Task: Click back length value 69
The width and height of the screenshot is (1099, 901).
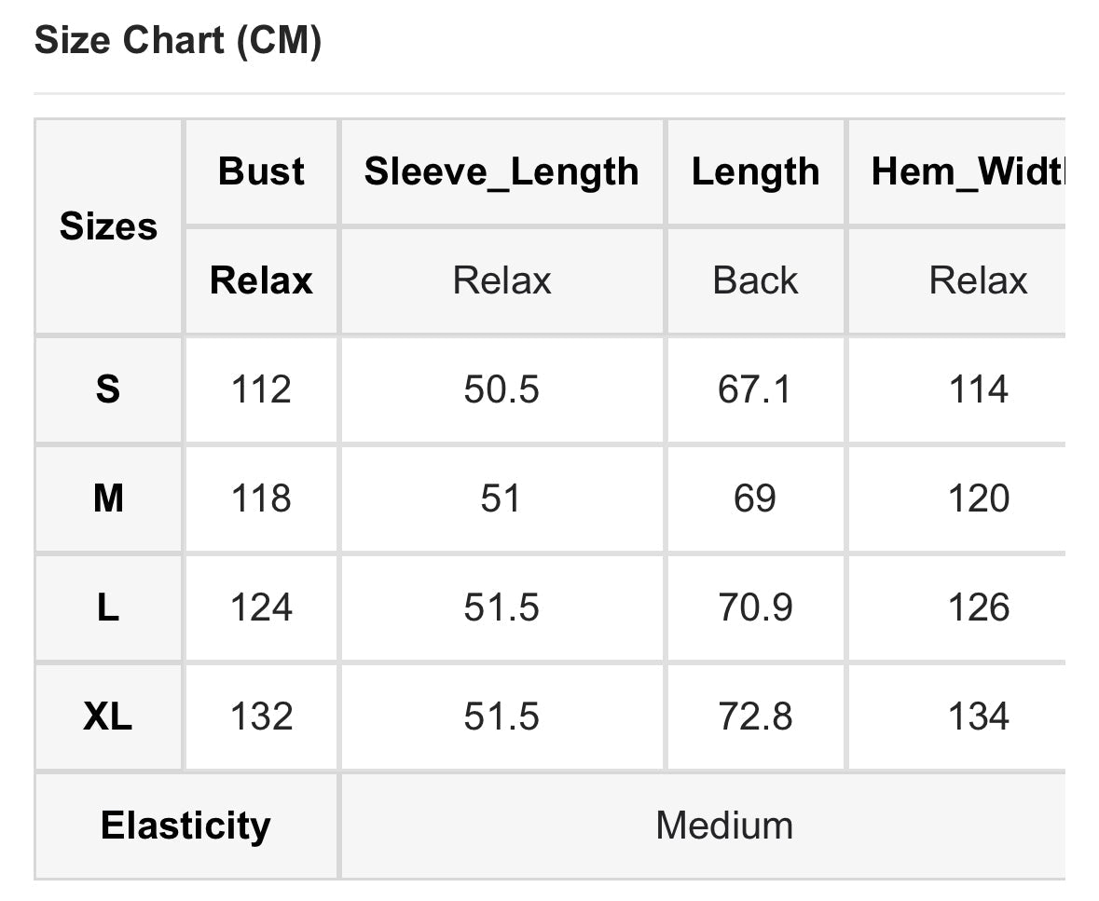Action: coord(754,499)
